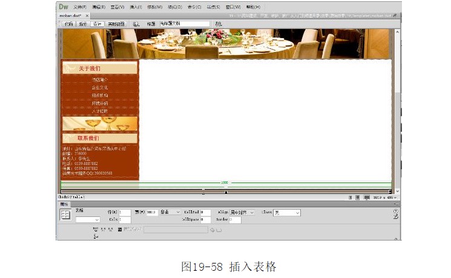Open the 插入(I) menu

136,7
